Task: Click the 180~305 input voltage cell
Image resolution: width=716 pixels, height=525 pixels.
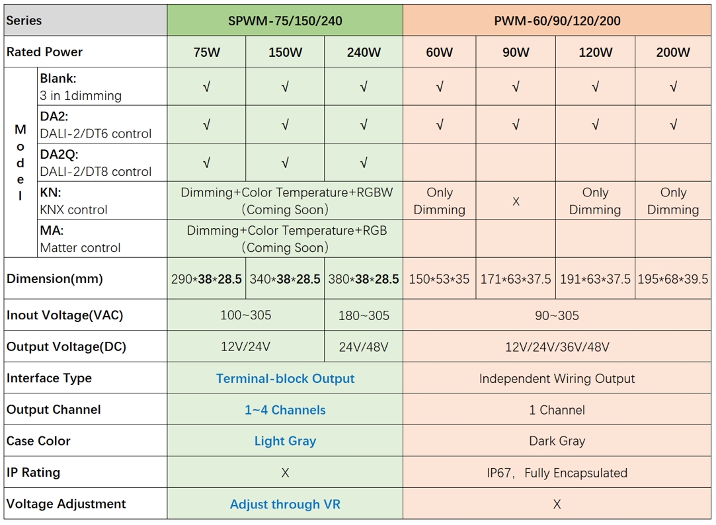Action: tap(364, 315)
